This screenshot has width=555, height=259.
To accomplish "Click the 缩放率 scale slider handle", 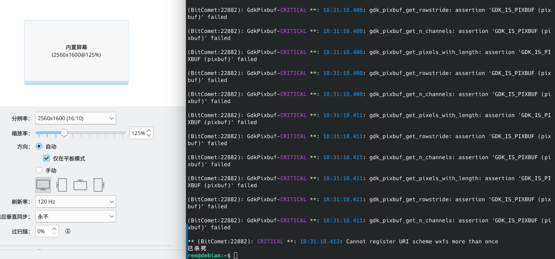I will [x=64, y=133].
